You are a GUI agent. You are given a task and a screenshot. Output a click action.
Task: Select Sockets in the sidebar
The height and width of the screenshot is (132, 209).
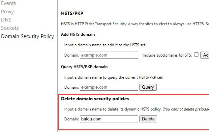[x=10, y=28]
